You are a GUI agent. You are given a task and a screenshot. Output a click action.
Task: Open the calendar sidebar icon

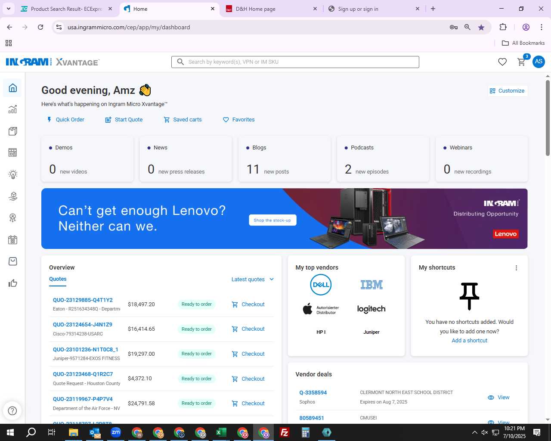tap(13, 240)
